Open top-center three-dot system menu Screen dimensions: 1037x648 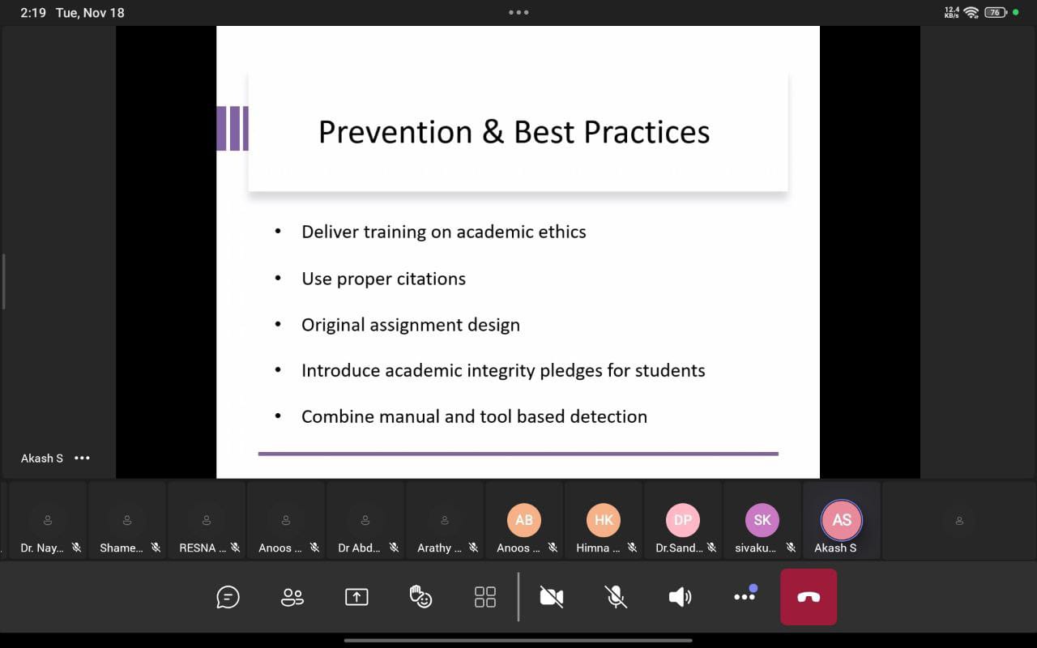(518, 12)
